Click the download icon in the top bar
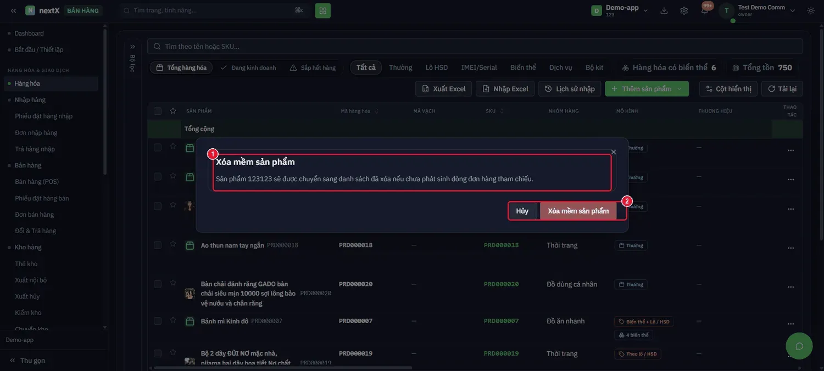 coord(664,10)
